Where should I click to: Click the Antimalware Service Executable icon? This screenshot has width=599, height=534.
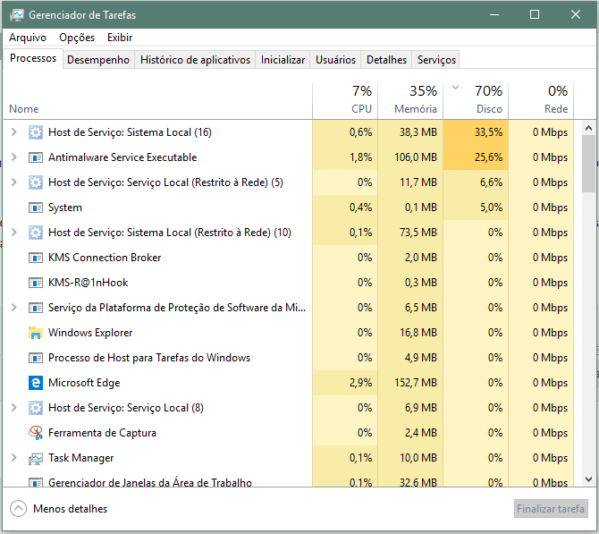36,157
